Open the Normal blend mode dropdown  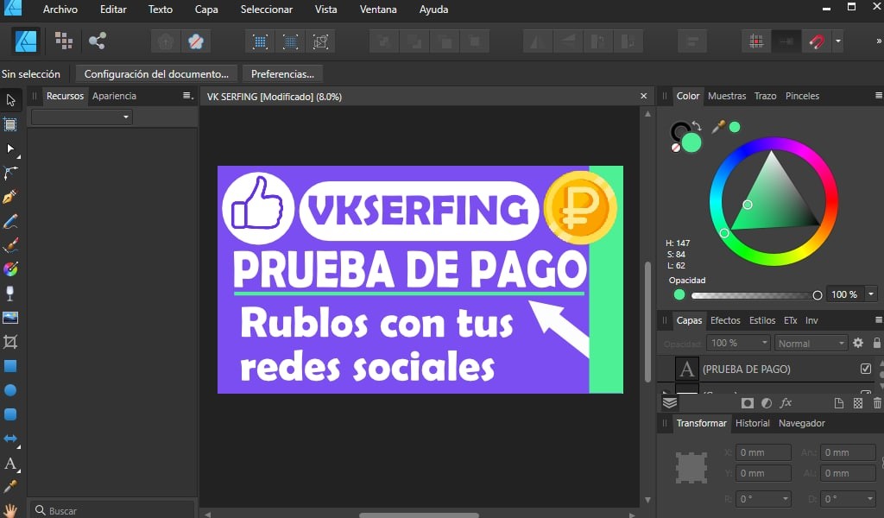click(811, 343)
